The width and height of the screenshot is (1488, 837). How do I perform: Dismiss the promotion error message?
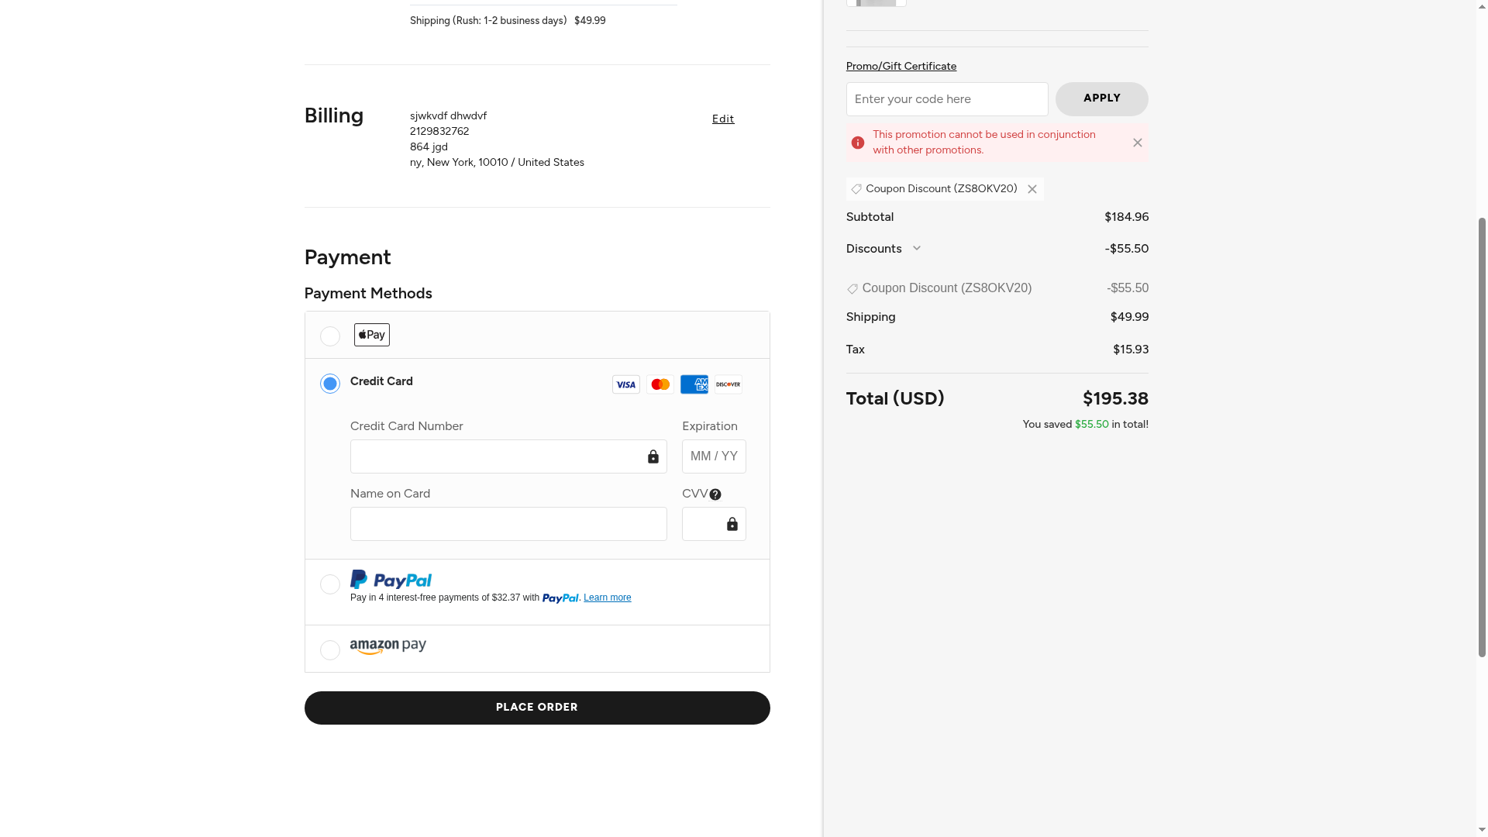[x=1137, y=143]
